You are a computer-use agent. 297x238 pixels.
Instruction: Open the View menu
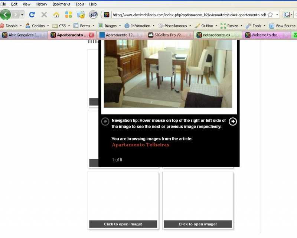click(26, 4)
